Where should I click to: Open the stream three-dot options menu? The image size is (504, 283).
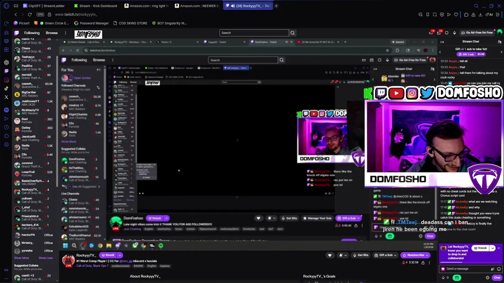(x=429, y=263)
